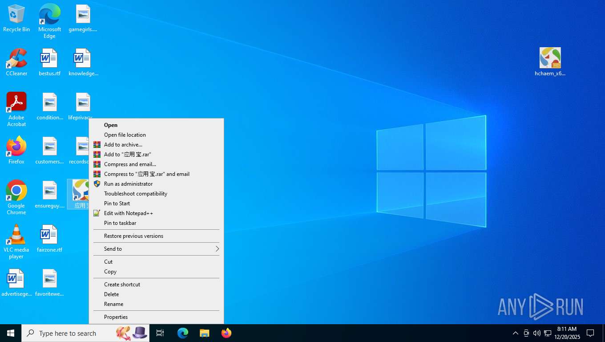Open the Action Center notifications icon
605x342 pixels.
click(590, 333)
